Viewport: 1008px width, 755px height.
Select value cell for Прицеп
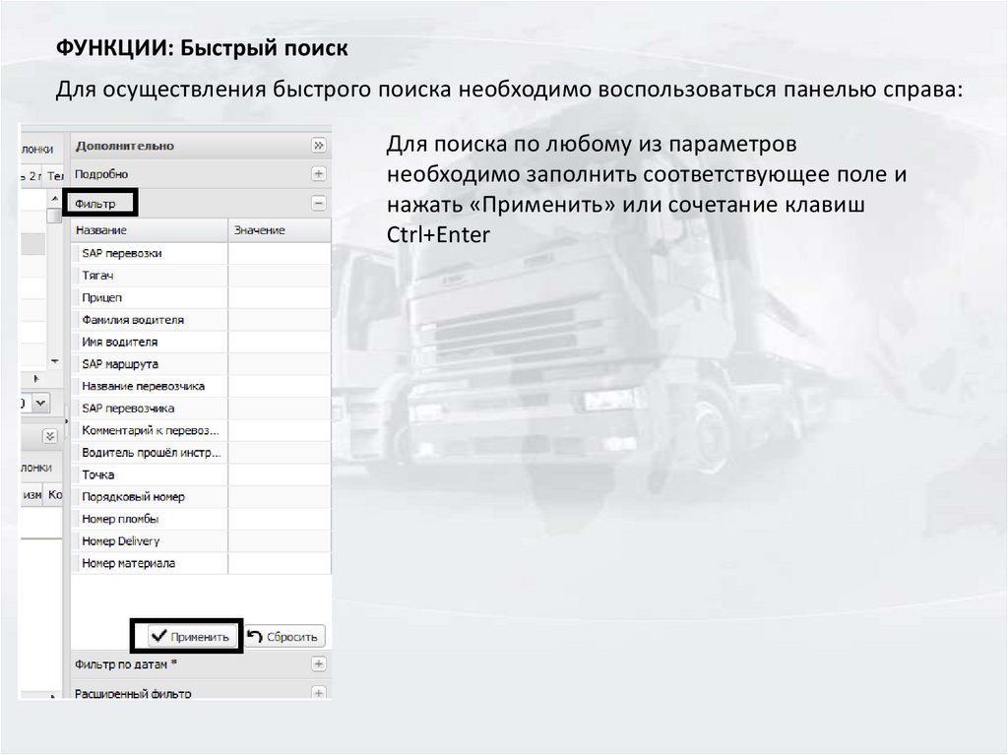(280, 297)
